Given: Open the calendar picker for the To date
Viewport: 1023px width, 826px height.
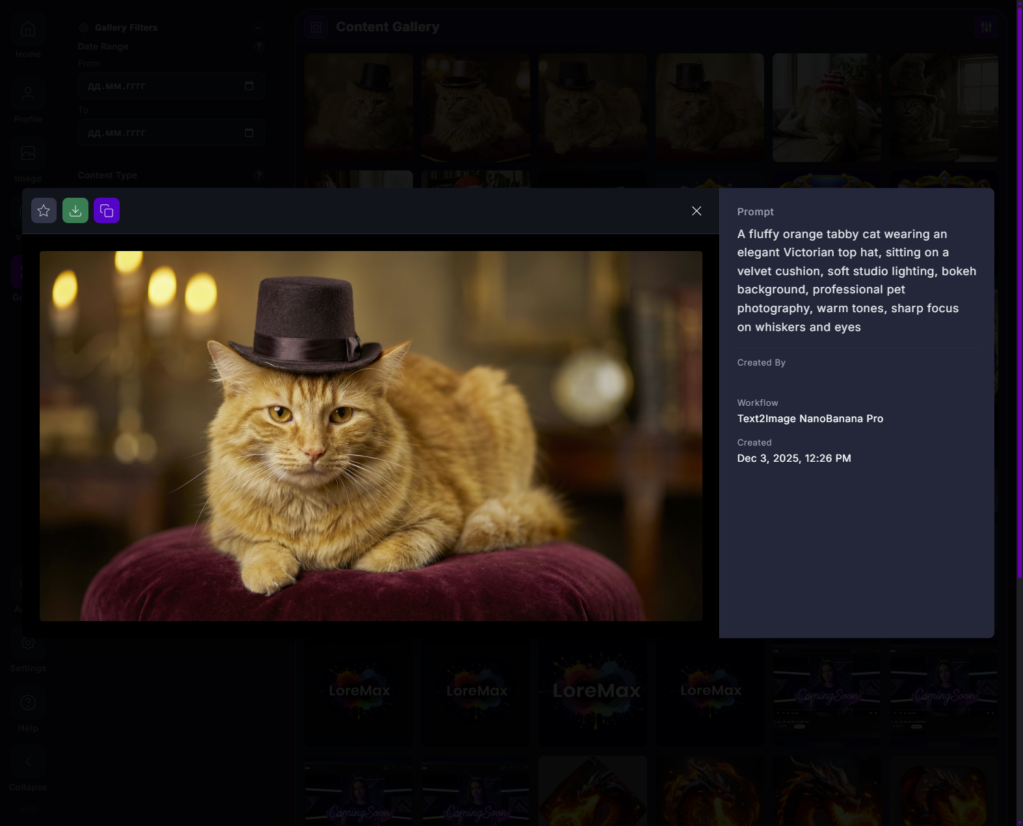Looking at the screenshot, I should tap(249, 133).
